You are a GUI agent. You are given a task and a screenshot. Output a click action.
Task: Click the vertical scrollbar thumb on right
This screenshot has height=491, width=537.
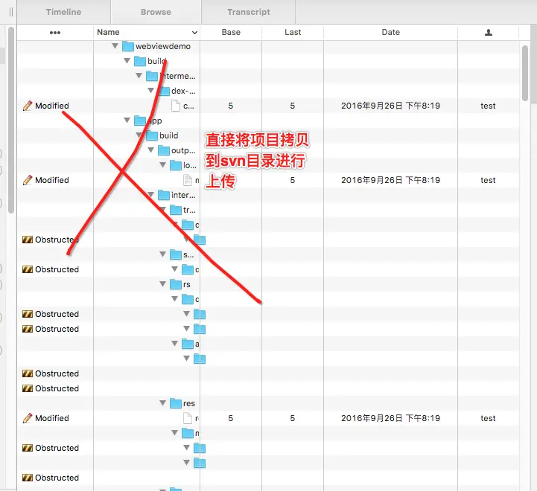[x=525, y=73]
